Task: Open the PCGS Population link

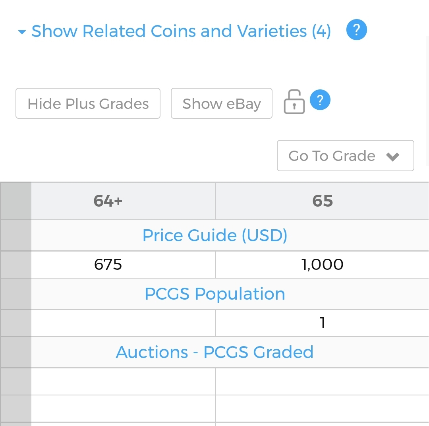Action: coord(215,294)
